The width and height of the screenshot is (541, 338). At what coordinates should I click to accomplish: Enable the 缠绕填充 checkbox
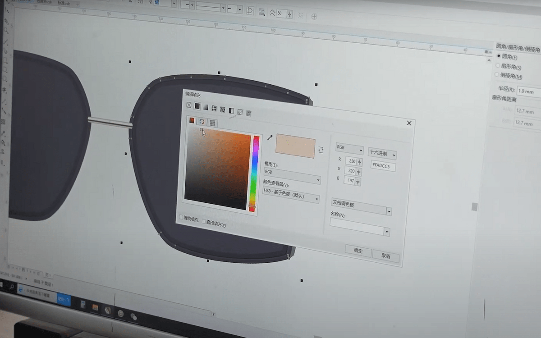click(181, 218)
